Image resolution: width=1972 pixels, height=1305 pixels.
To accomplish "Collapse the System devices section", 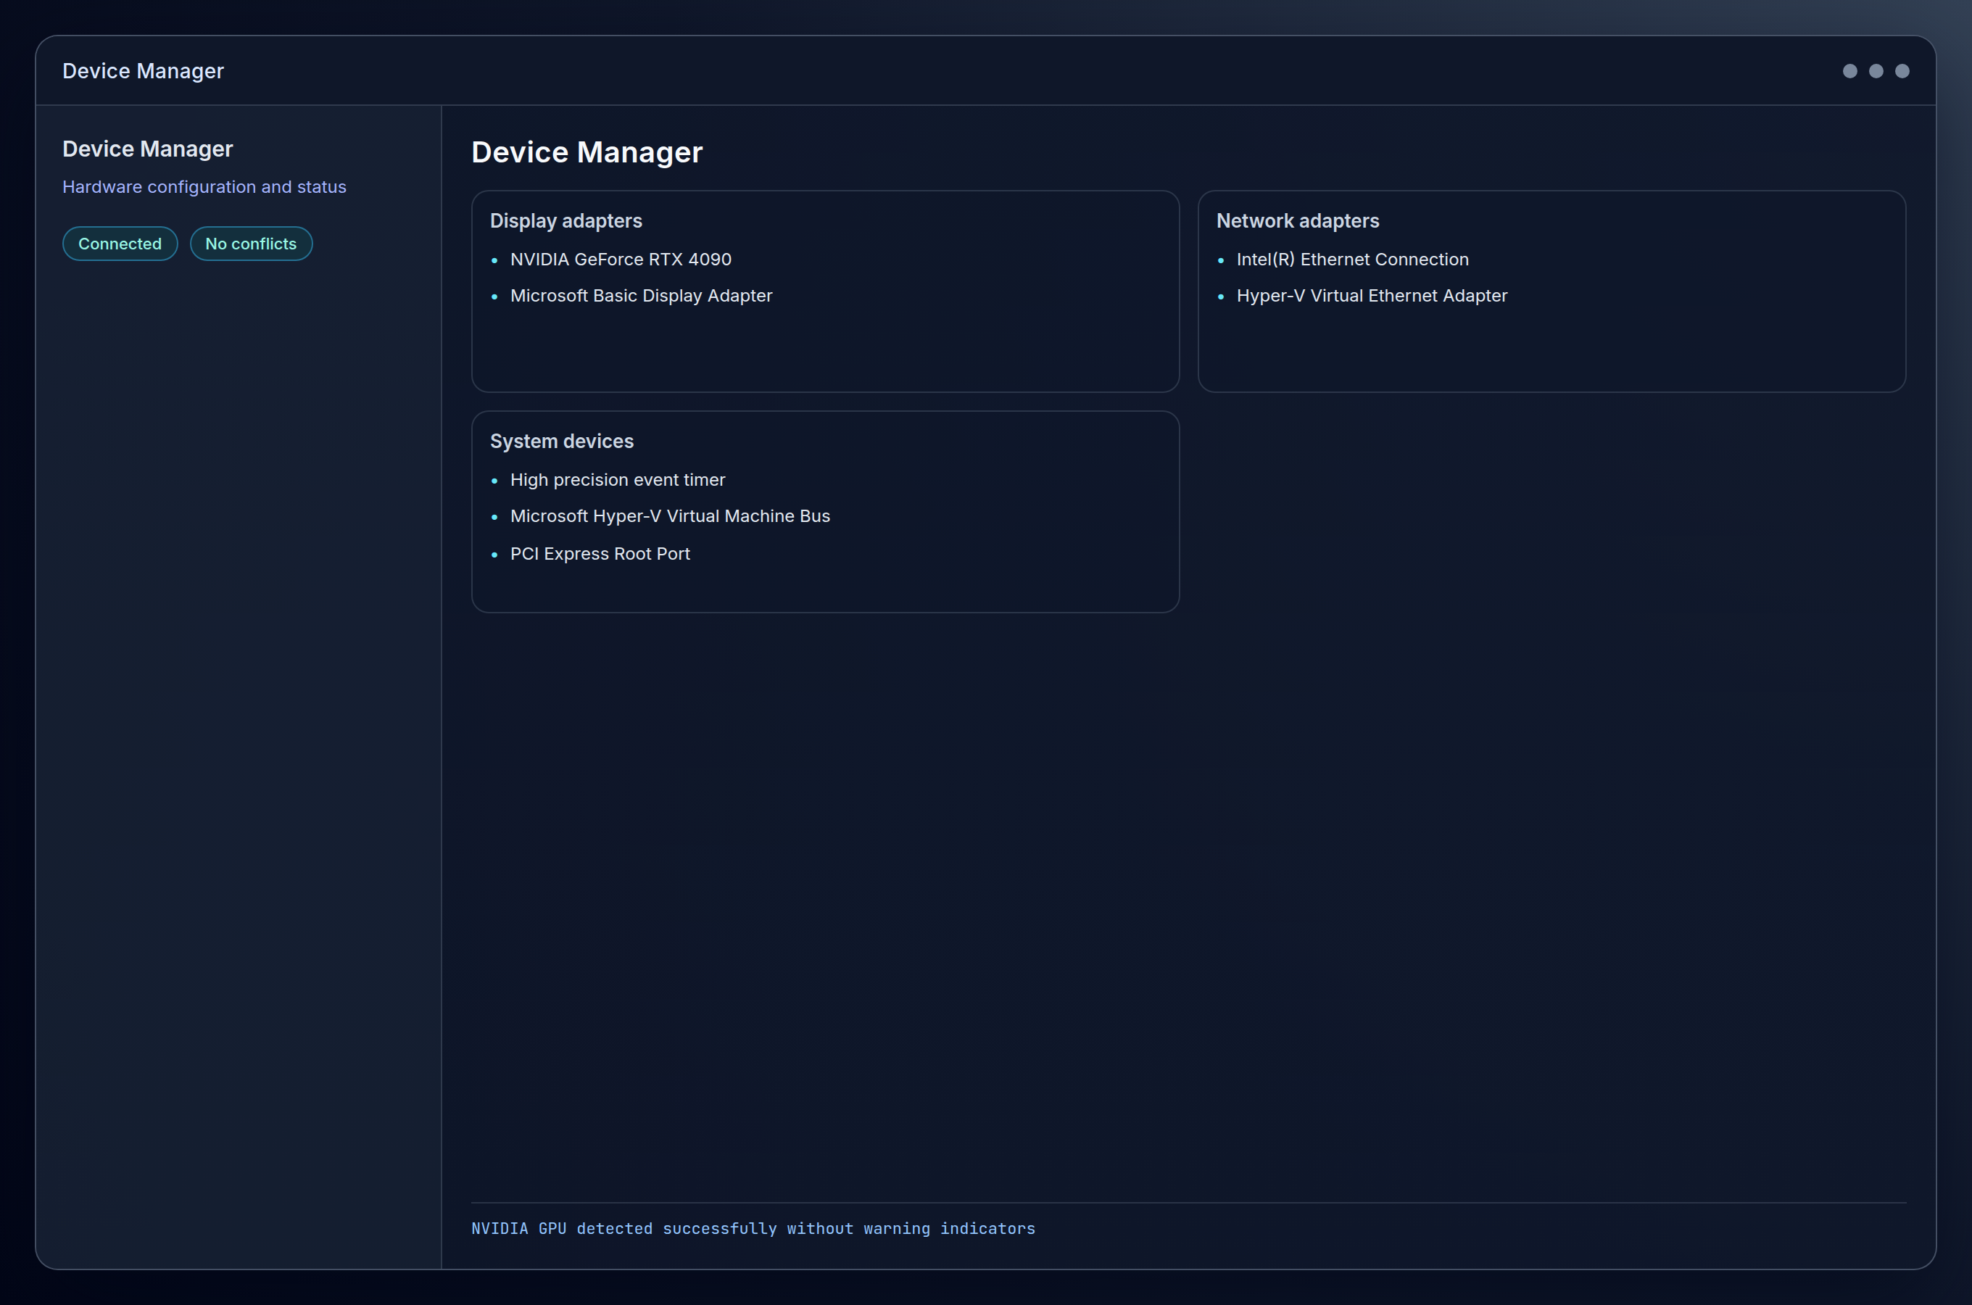I will [562, 441].
